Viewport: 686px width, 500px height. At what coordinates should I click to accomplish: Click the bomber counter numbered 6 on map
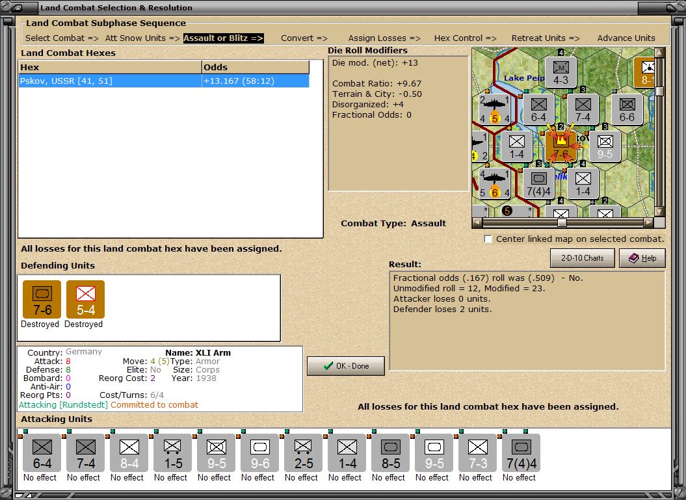point(494,184)
